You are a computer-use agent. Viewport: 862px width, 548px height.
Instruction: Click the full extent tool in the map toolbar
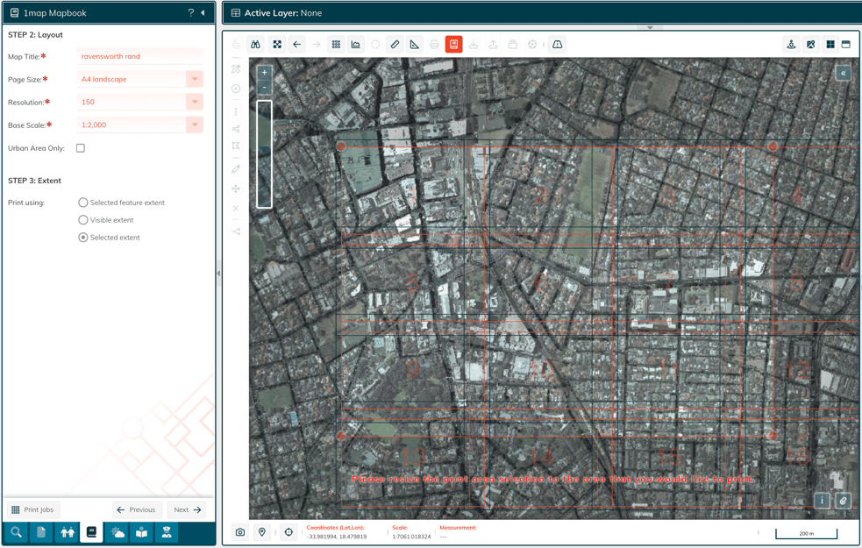pos(276,44)
